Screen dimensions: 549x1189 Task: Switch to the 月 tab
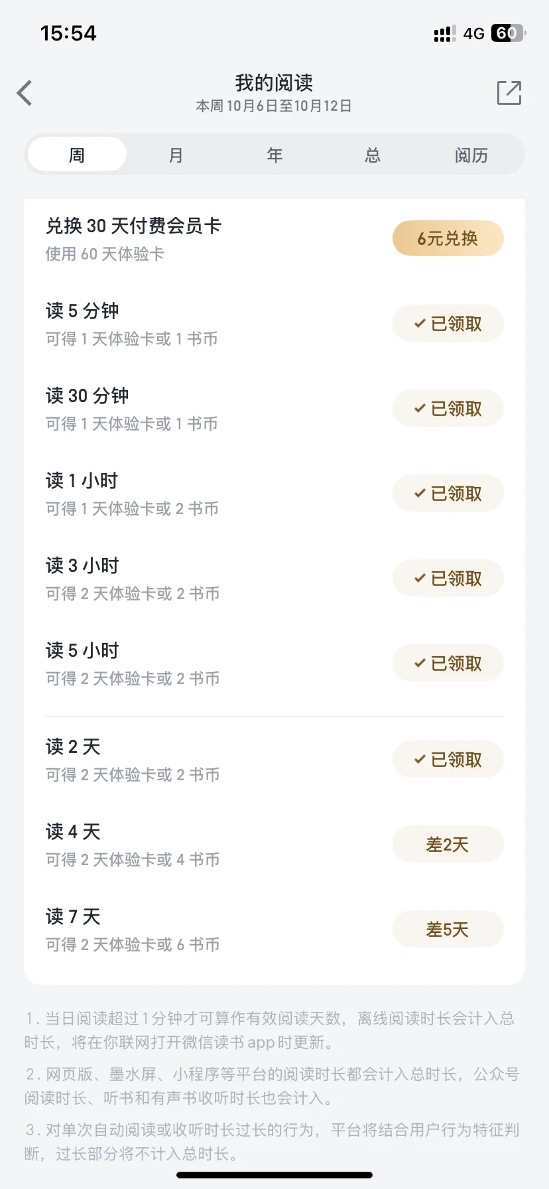176,155
